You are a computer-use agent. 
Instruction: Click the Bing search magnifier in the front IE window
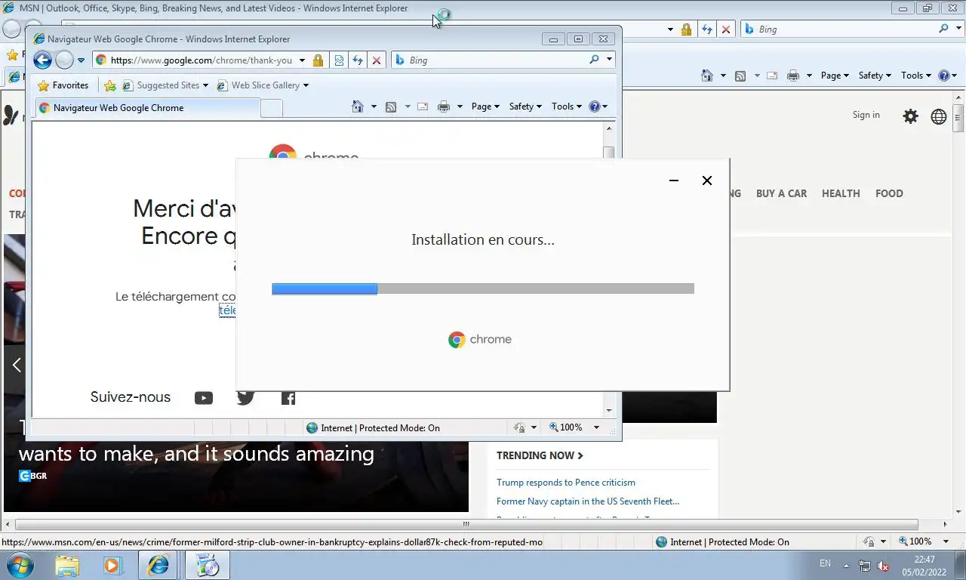tap(595, 60)
